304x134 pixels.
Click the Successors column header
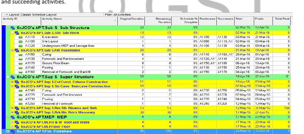pos(226,21)
